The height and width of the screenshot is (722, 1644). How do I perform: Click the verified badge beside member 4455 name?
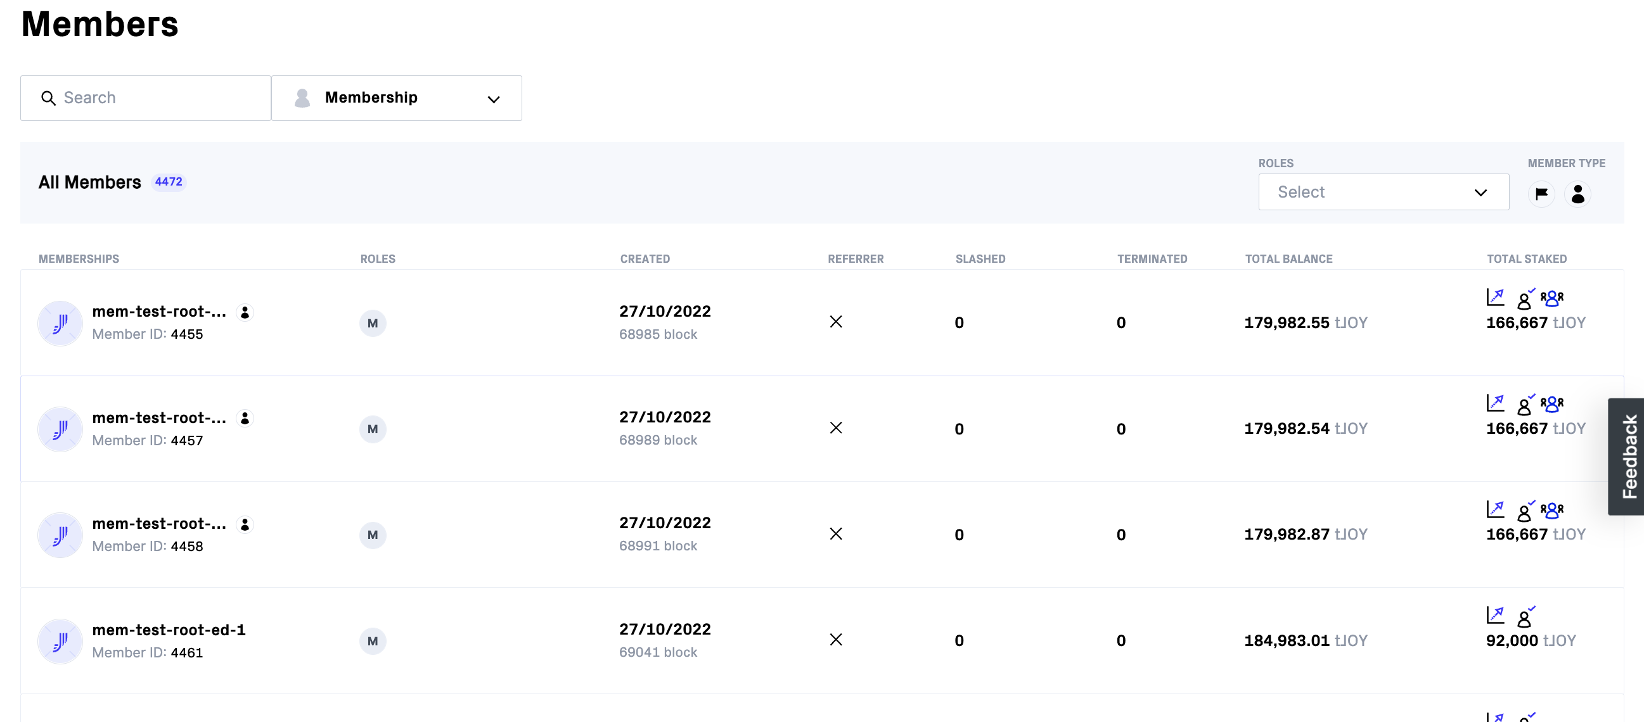[x=245, y=312]
